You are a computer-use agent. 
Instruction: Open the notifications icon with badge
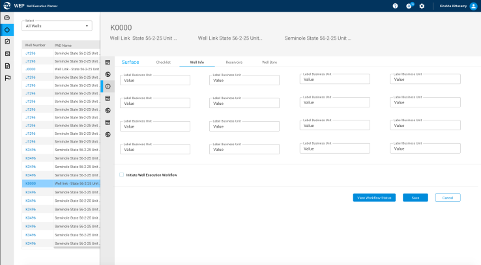pyautogui.click(x=409, y=5)
